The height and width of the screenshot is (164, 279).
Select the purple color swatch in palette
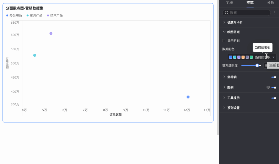click(239, 57)
